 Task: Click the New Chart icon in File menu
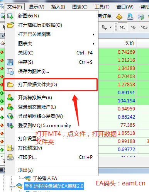tap(10, 16)
